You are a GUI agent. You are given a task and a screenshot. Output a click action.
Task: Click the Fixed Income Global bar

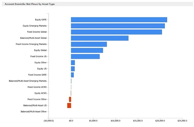(x=116, y=32)
